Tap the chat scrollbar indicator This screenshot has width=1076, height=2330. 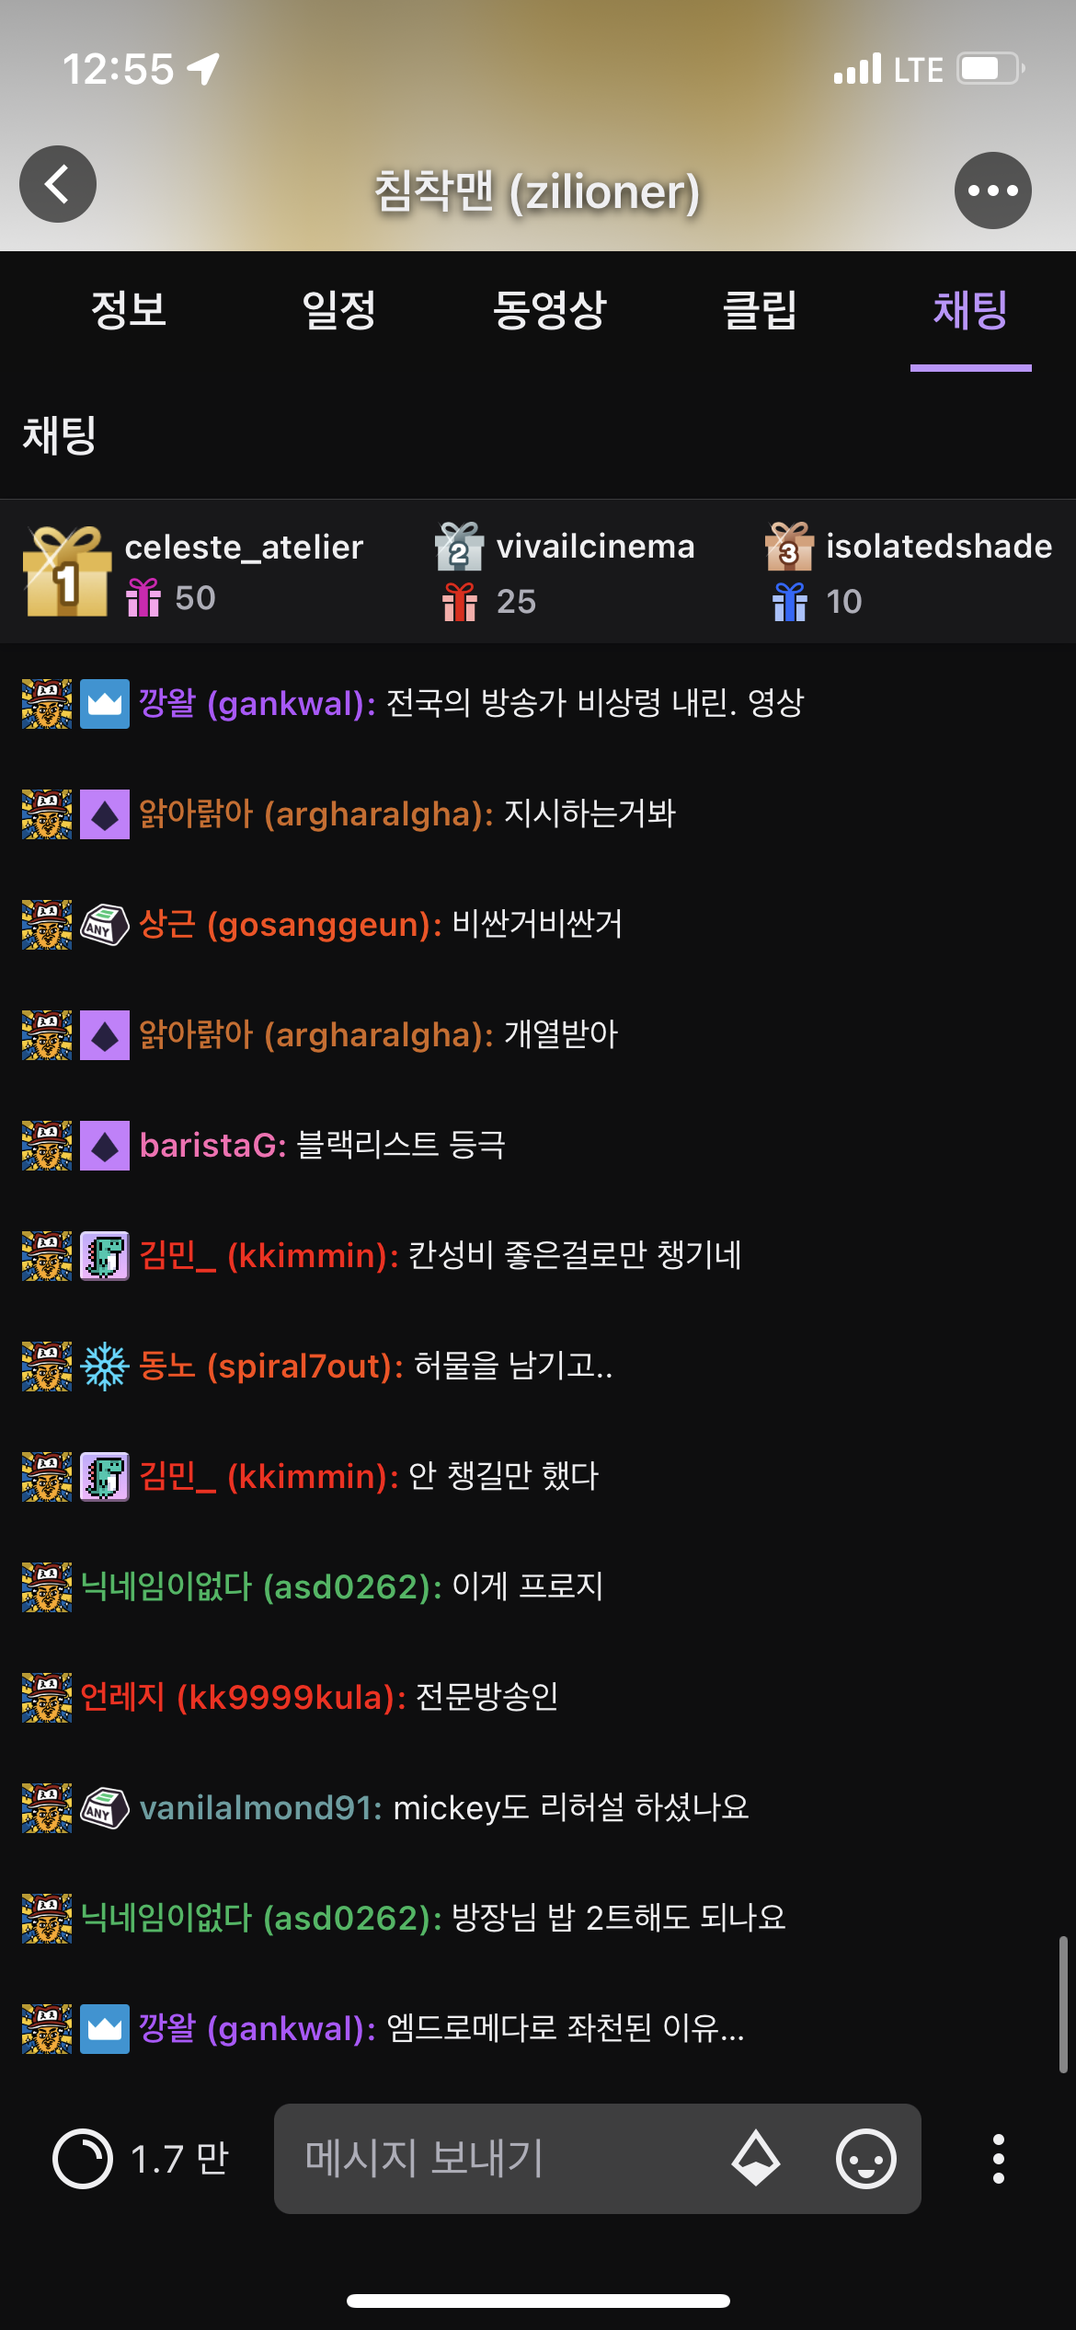click(x=1063, y=2004)
